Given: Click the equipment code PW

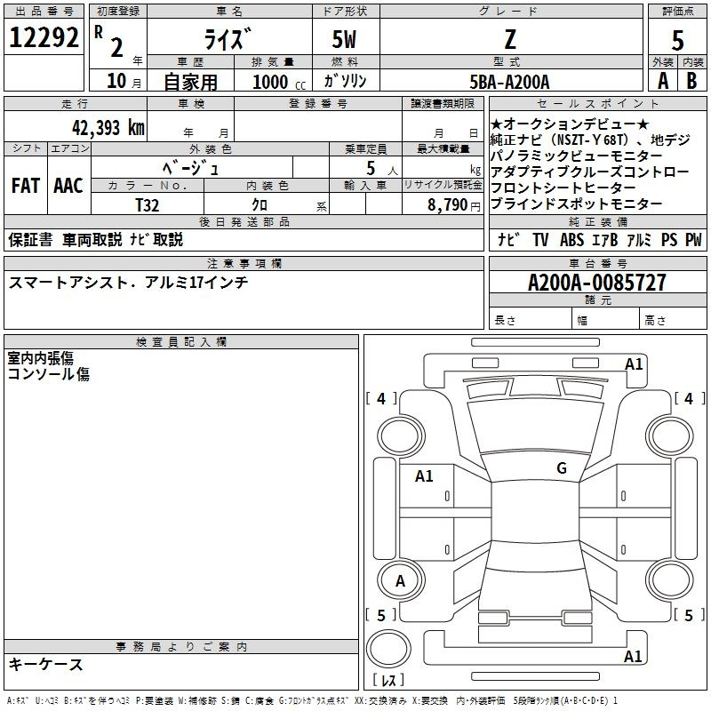Looking at the screenshot, I should pos(693,240).
